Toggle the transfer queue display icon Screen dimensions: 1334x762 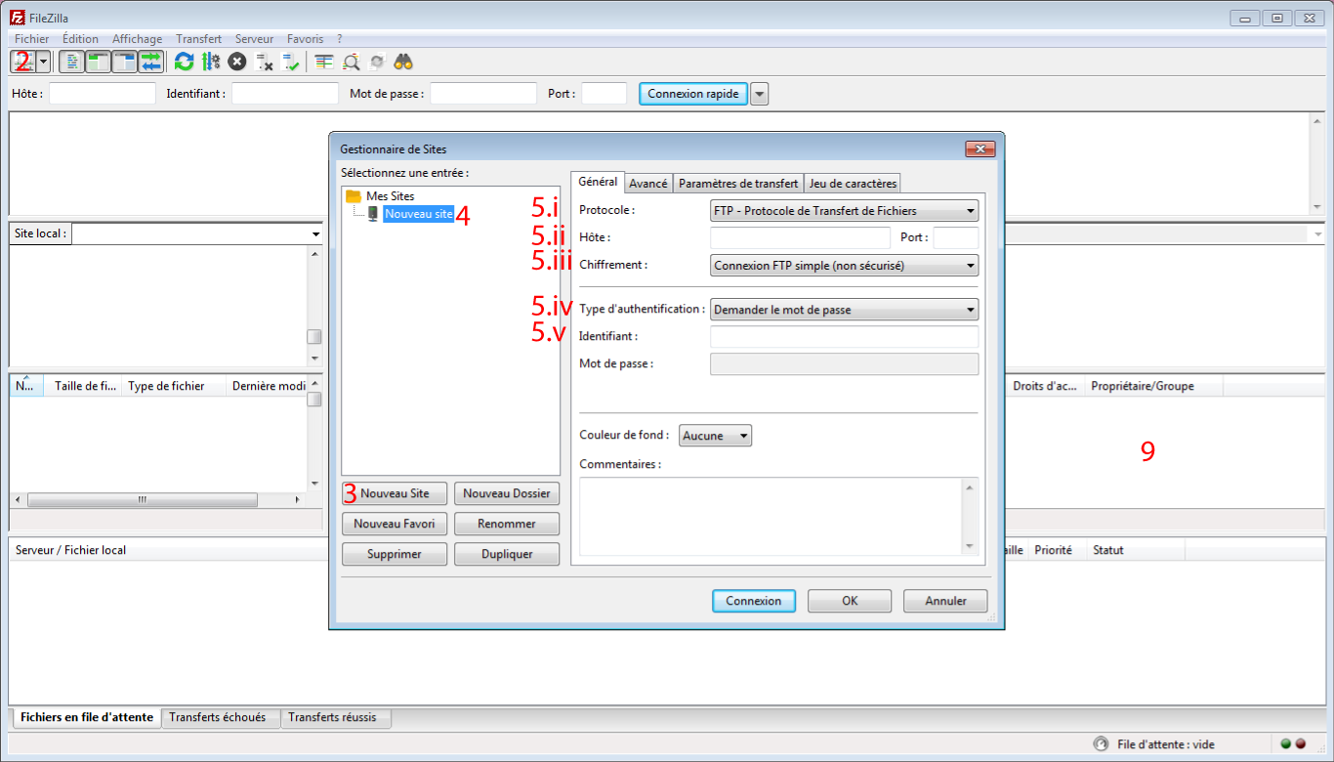pyautogui.click(x=151, y=62)
